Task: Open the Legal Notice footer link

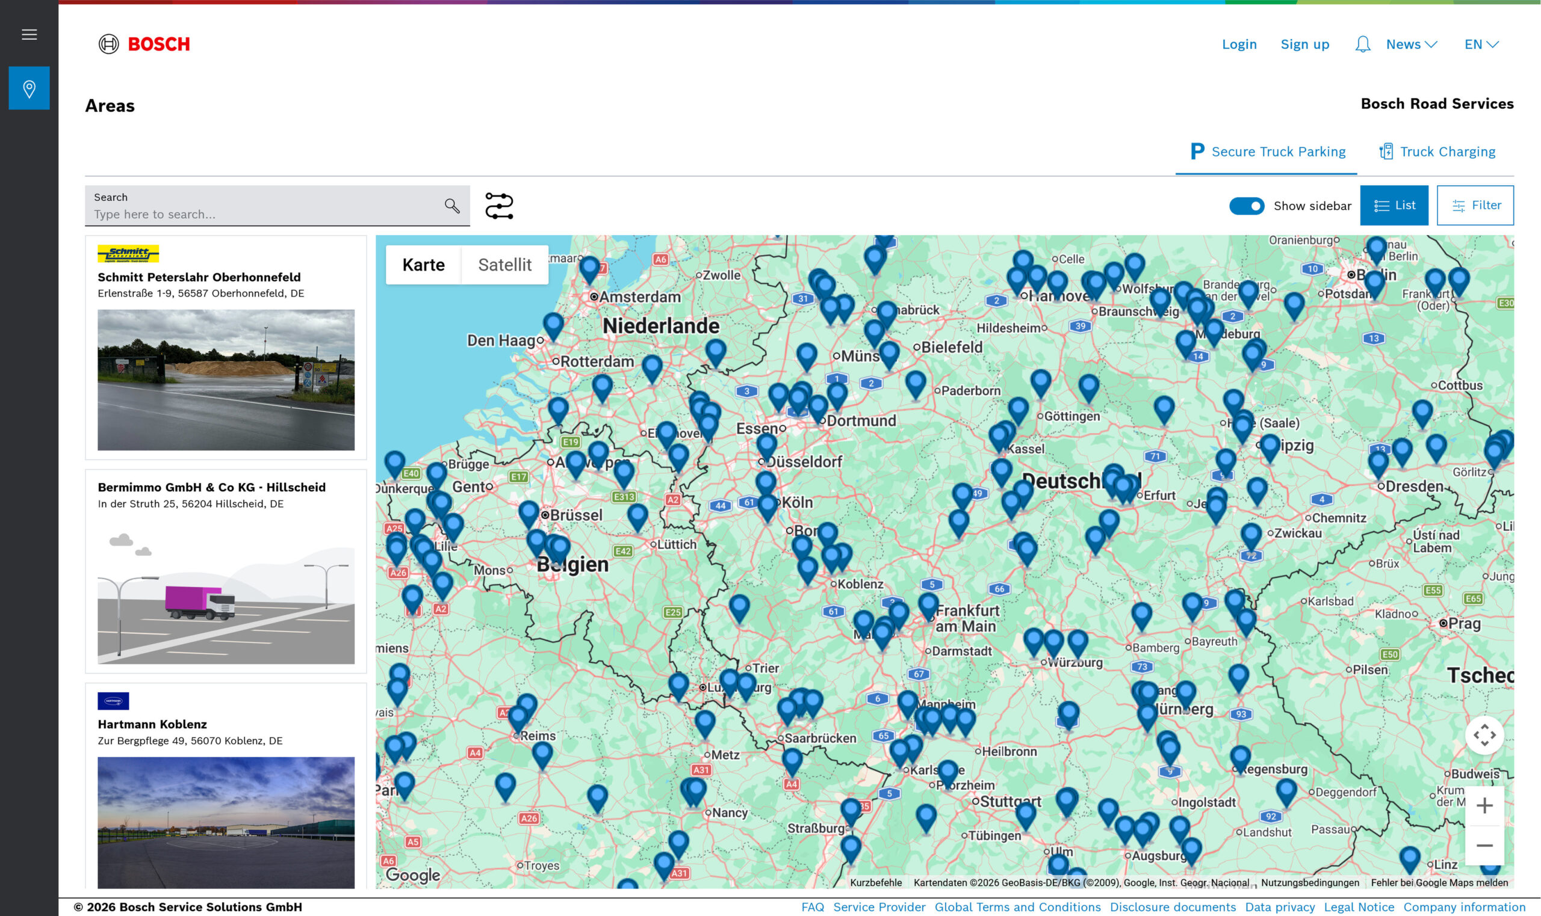Action: 1359,907
